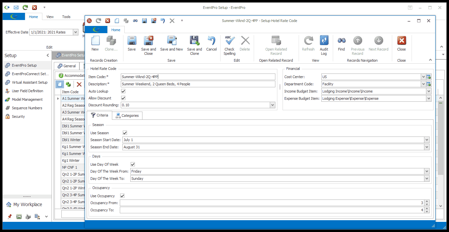
Task: Click the mail envelope icon in EventPro Setup title bar
Action: [16, 8]
